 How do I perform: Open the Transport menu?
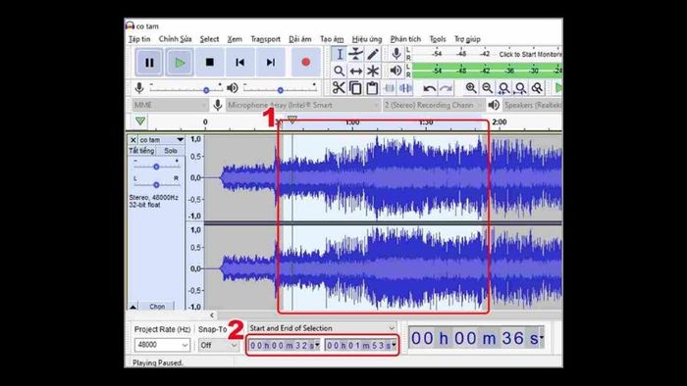coord(266,39)
